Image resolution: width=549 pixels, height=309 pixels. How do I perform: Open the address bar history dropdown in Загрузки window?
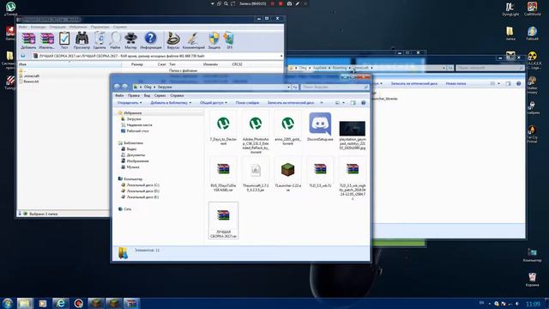(288, 87)
